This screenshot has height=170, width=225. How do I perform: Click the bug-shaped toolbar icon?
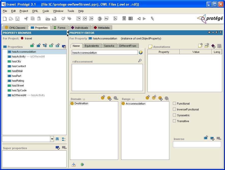point(100,19)
